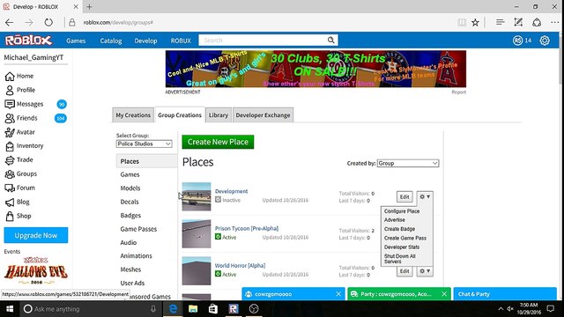Open Inventory from the sidebar
Screen dimensions: 564x317
click(x=25, y=146)
